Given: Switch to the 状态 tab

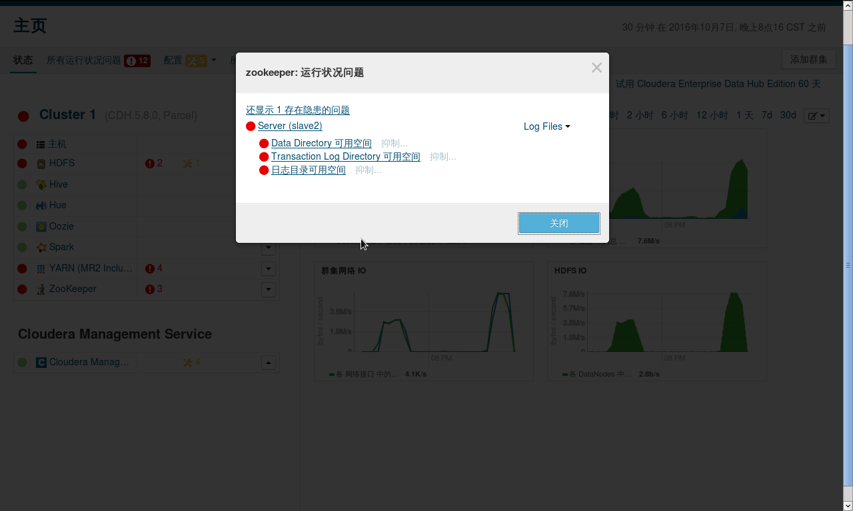Looking at the screenshot, I should click(x=23, y=60).
